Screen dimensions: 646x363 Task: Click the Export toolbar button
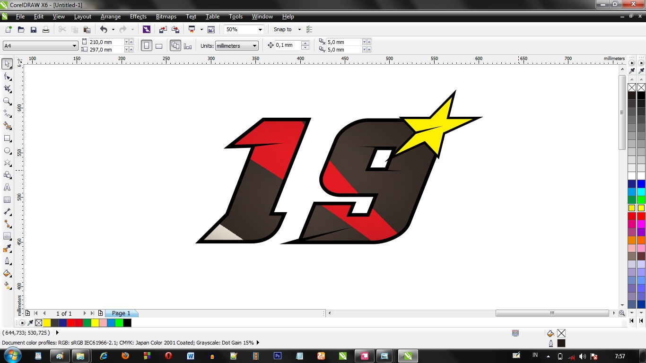[175, 29]
